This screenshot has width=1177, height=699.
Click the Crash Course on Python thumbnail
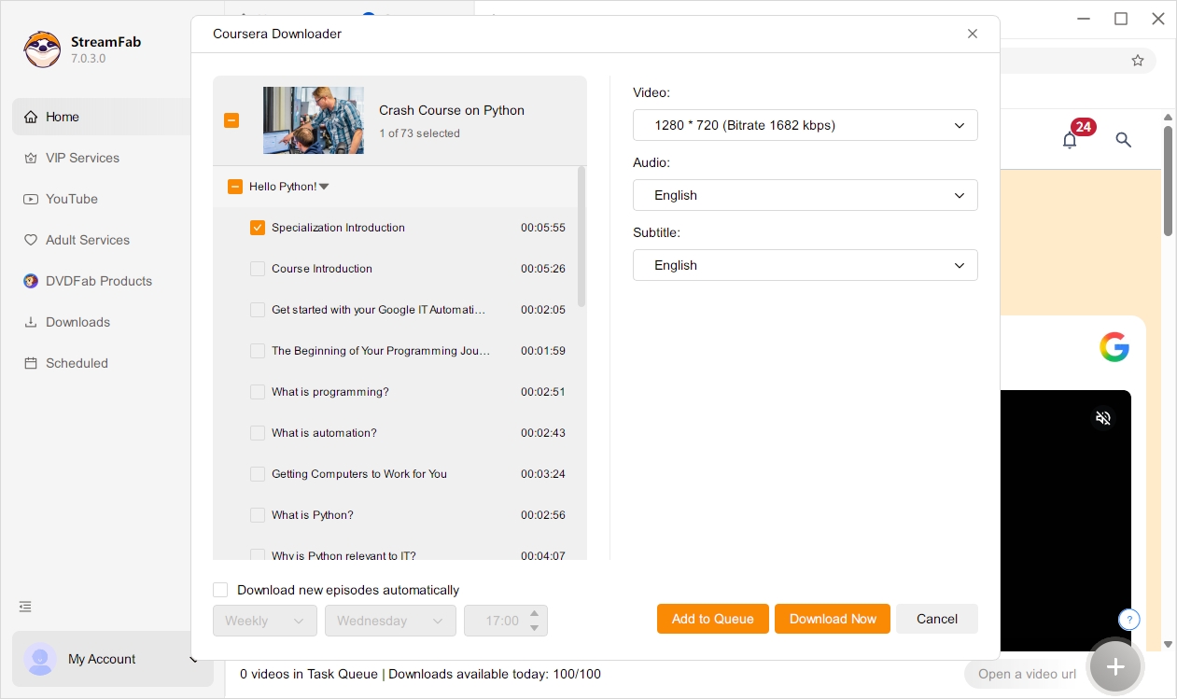pos(313,120)
